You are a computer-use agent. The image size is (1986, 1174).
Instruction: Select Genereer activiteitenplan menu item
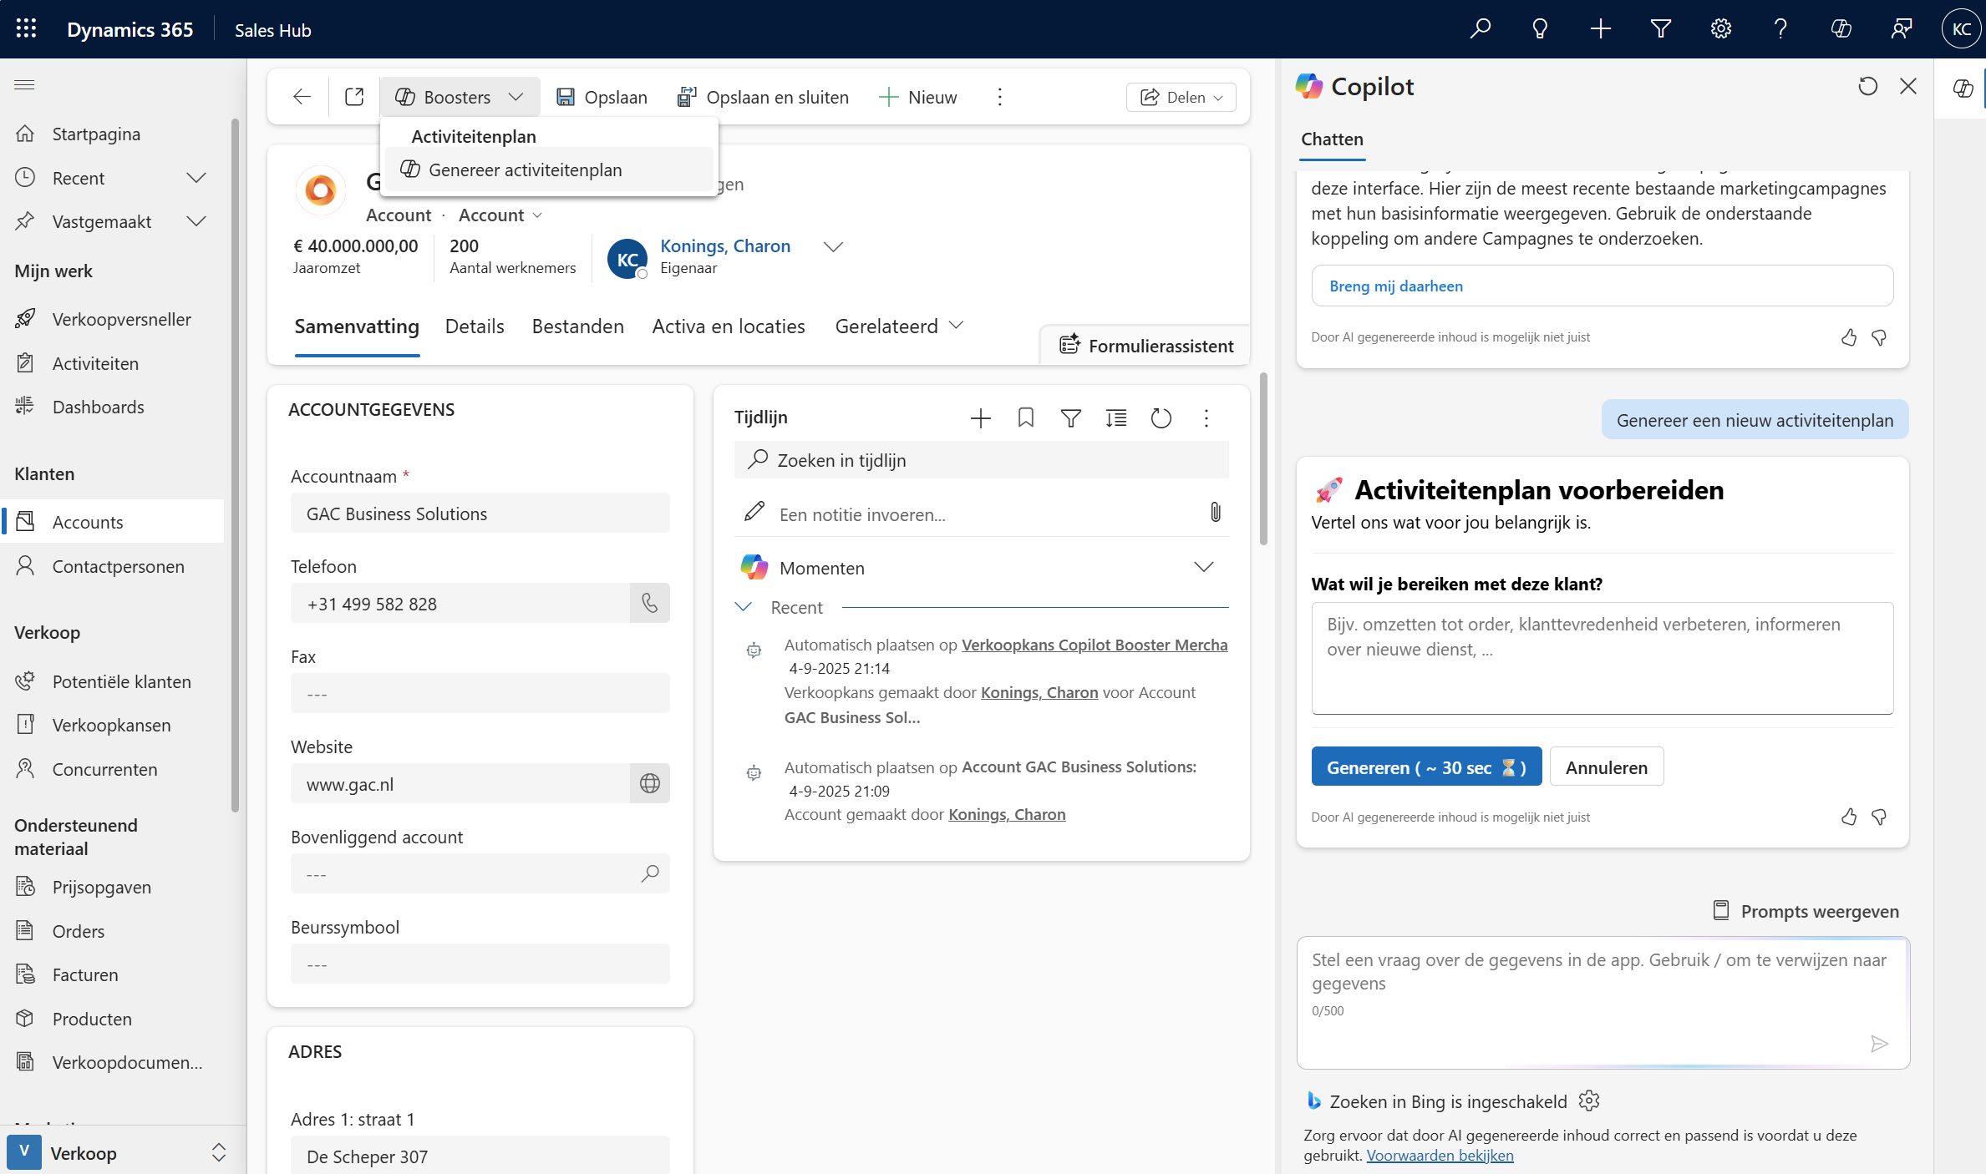pyautogui.click(x=525, y=170)
